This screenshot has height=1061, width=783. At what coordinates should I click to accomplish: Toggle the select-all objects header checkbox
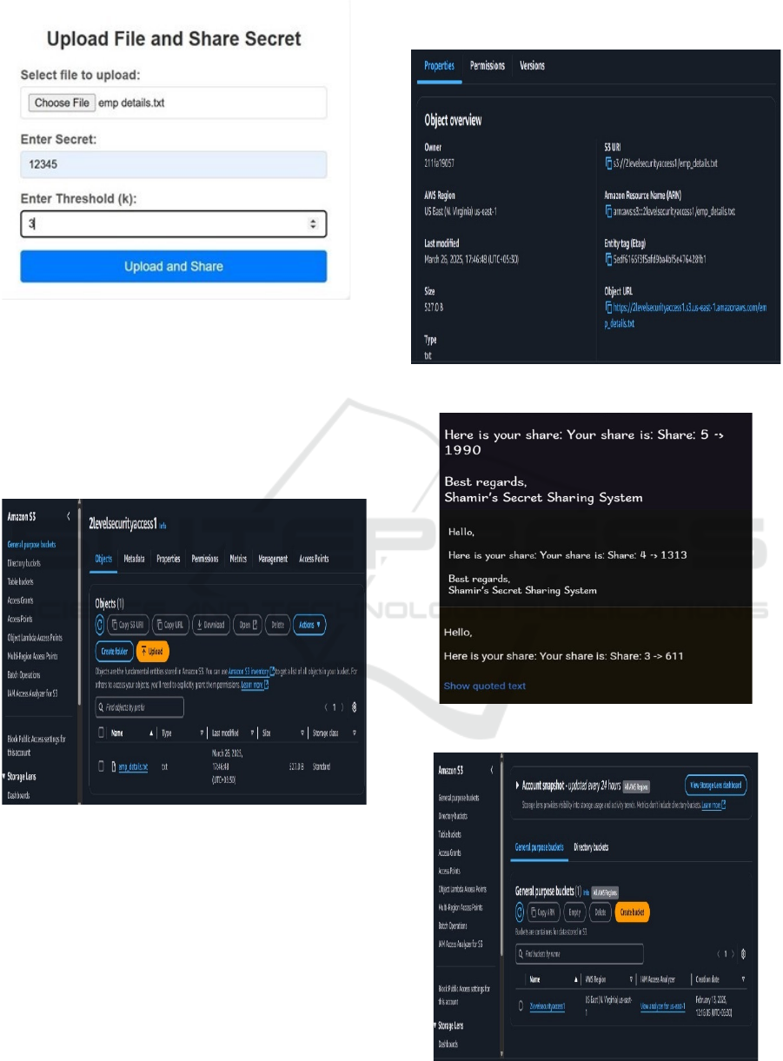click(102, 733)
